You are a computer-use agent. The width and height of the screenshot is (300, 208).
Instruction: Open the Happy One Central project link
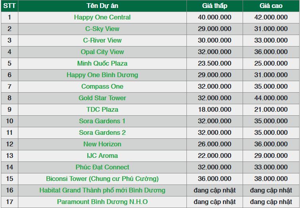102,17
